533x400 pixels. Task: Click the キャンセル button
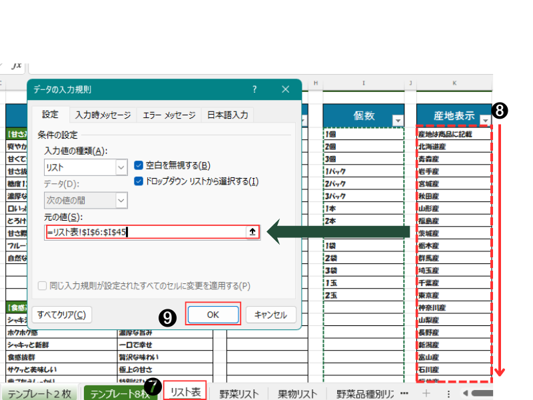[270, 315]
